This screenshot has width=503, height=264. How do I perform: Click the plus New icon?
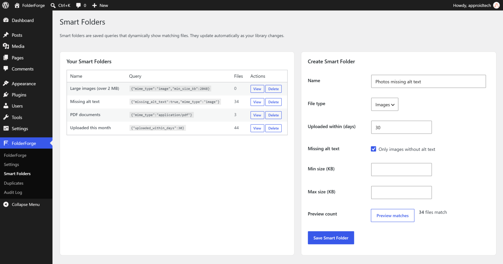94,5
